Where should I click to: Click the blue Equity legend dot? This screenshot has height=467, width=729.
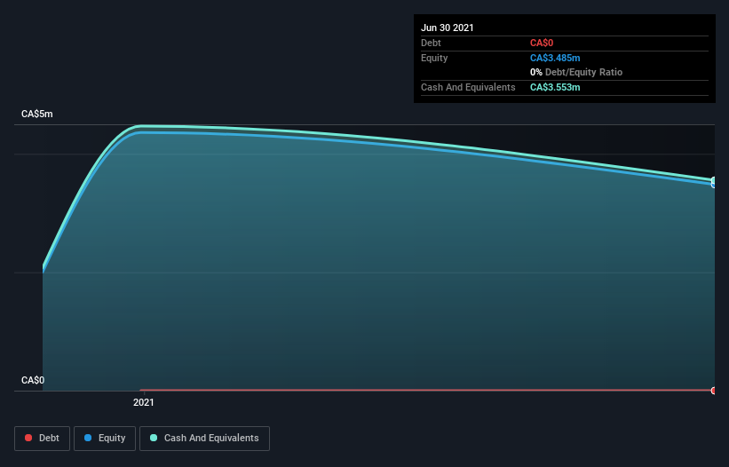coord(88,438)
